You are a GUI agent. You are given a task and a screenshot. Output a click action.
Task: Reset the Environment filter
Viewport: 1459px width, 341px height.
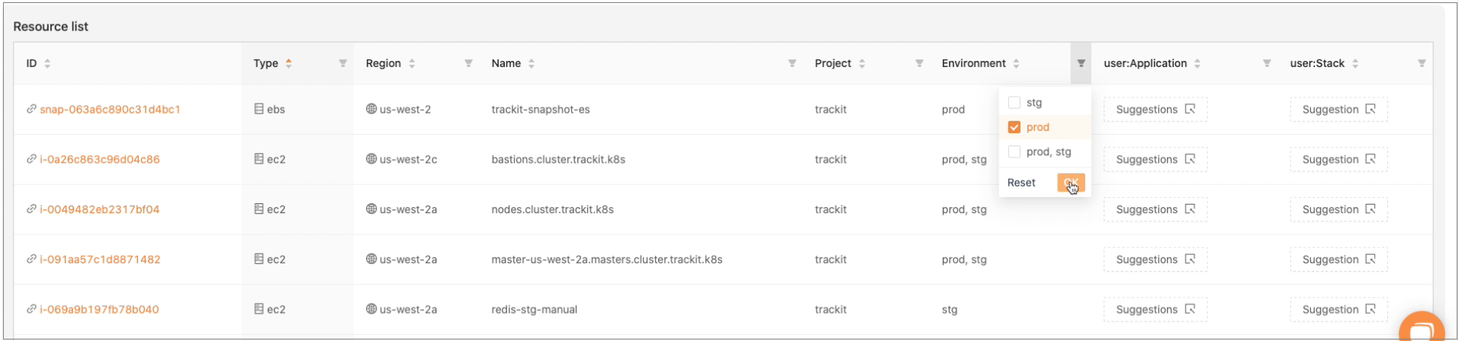[1021, 183]
